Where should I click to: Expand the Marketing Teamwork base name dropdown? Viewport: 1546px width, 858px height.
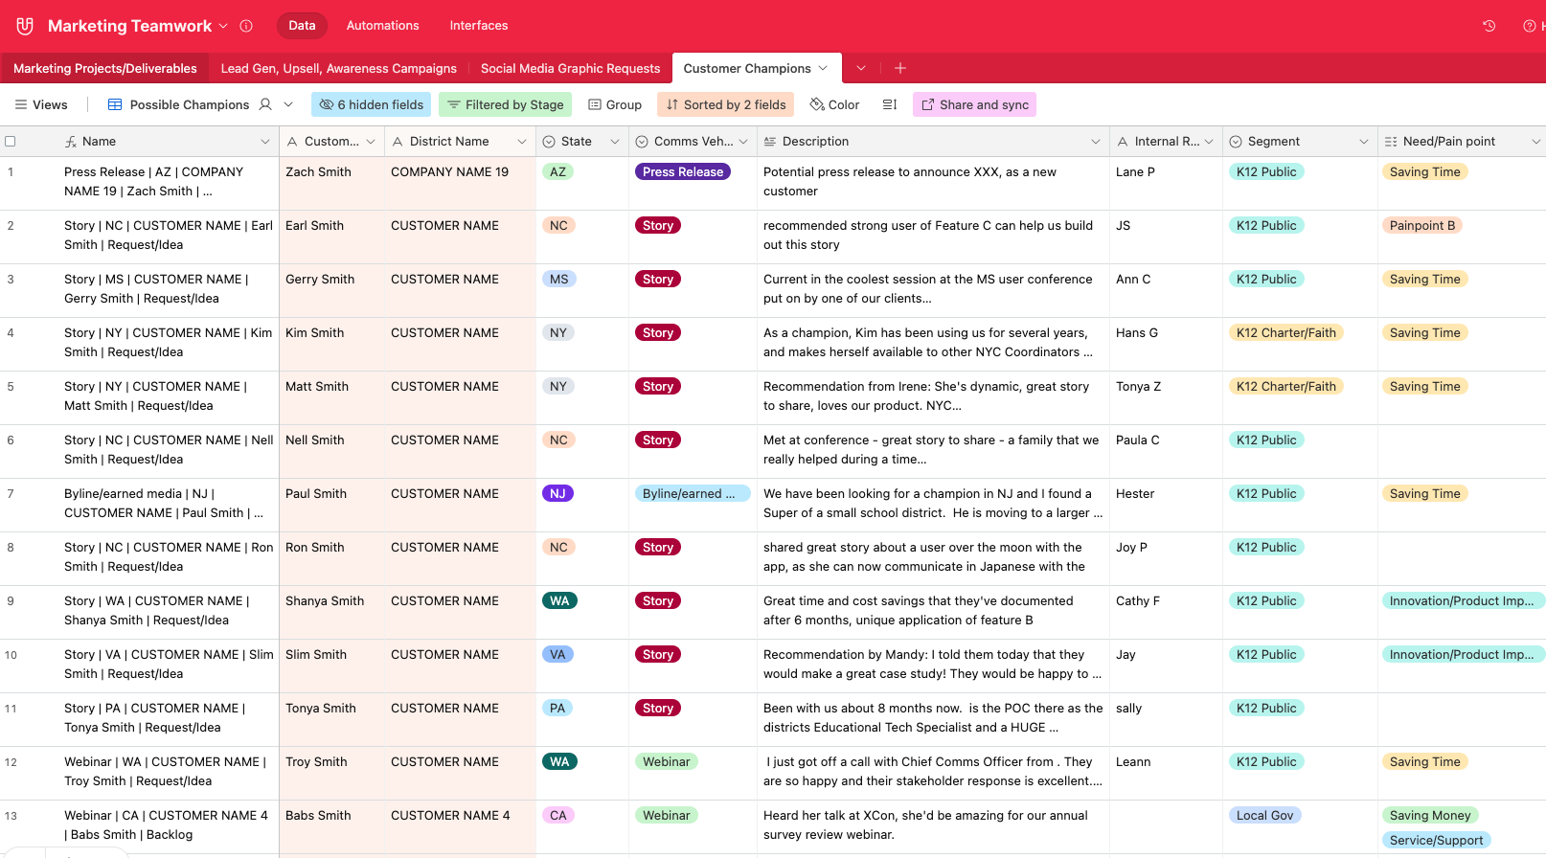(x=223, y=26)
